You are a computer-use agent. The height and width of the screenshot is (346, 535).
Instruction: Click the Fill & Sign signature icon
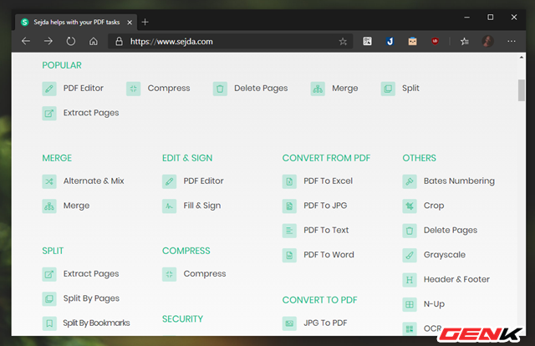click(170, 206)
